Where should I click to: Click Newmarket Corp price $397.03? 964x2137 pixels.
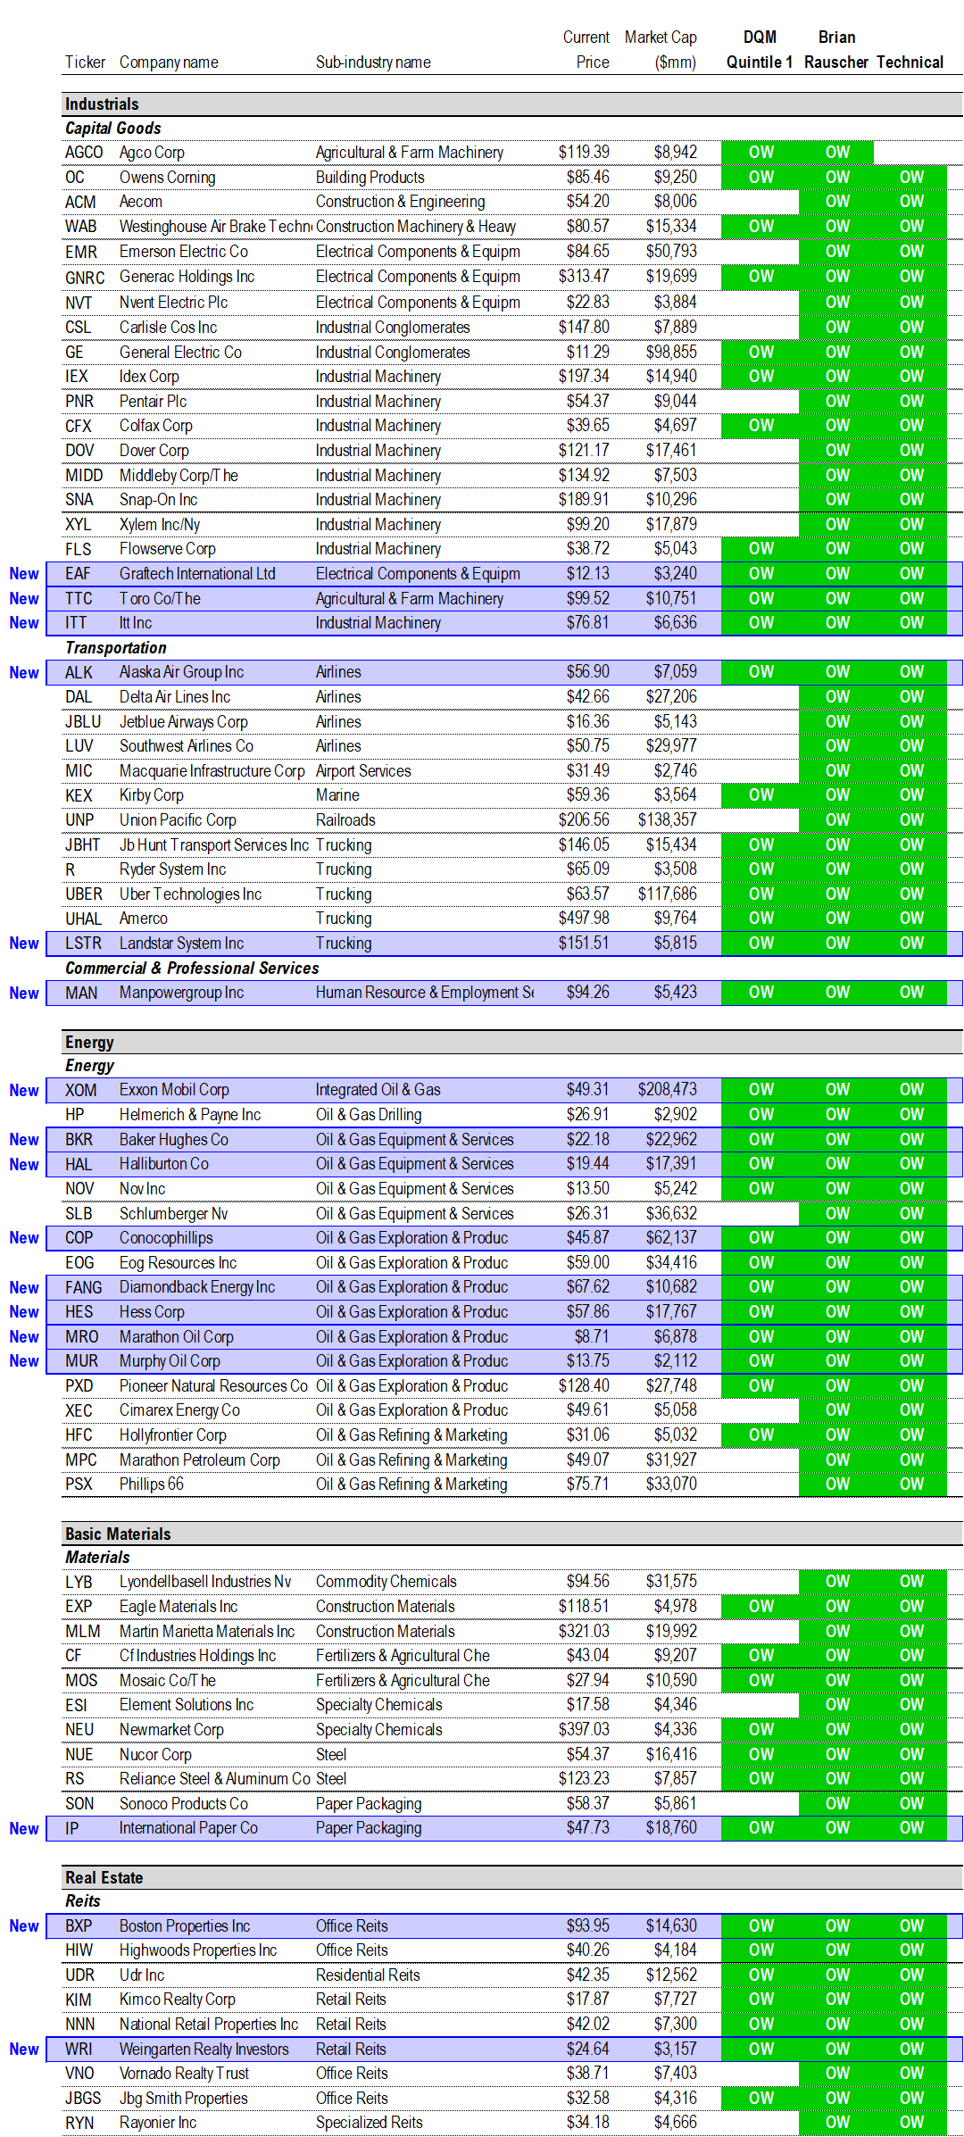(584, 1730)
